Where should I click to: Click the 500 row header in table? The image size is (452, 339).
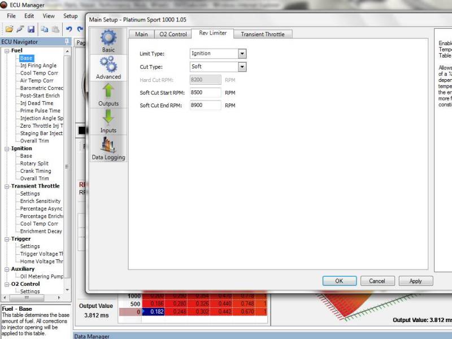pos(130,304)
